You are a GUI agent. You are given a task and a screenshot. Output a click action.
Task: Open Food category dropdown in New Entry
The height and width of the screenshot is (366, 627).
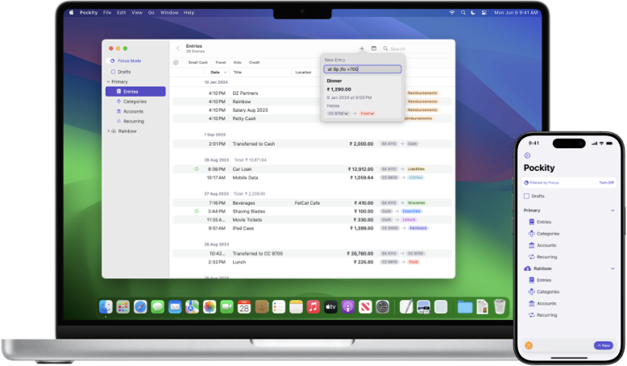[367, 114]
